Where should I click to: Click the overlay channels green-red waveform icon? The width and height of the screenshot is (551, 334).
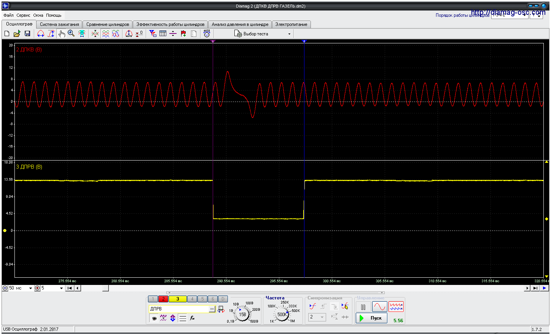coord(95,33)
